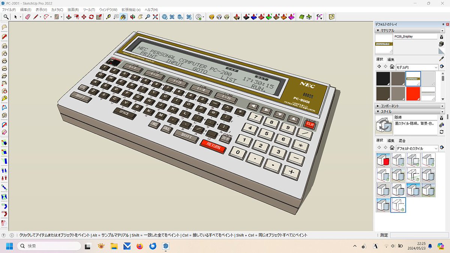Switch to Styles 混合 tab

[x=402, y=141]
